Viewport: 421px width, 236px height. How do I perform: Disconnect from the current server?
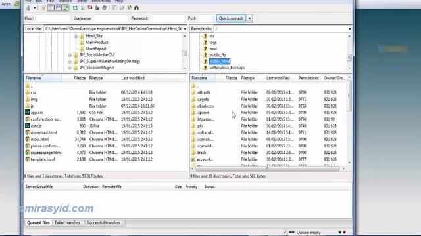[97, 8]
